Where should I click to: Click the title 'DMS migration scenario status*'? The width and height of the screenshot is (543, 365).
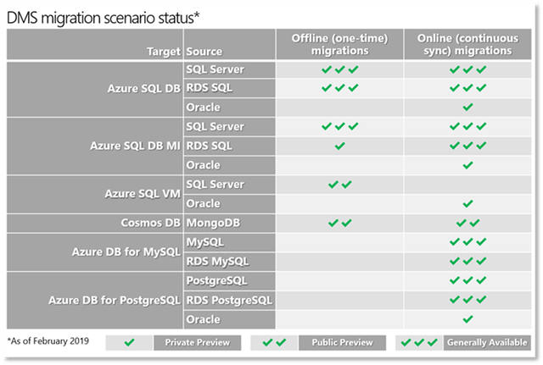point(104,18)
